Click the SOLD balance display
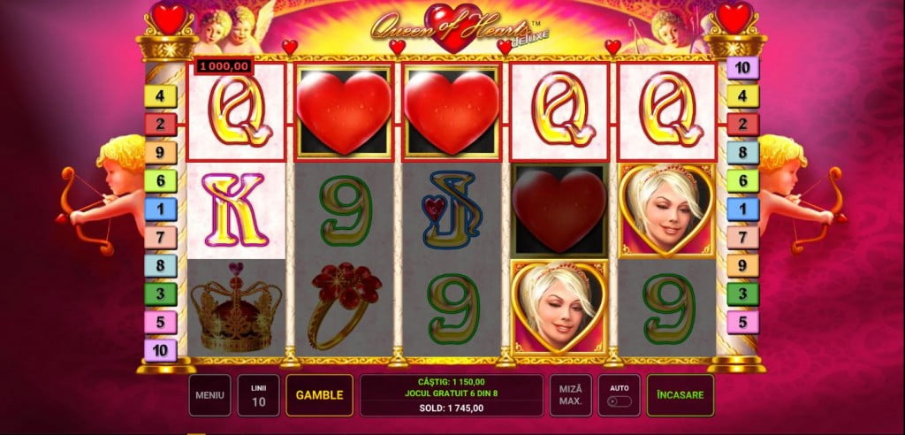This screenshot has height=435, width=905. (x=452, y=408)
